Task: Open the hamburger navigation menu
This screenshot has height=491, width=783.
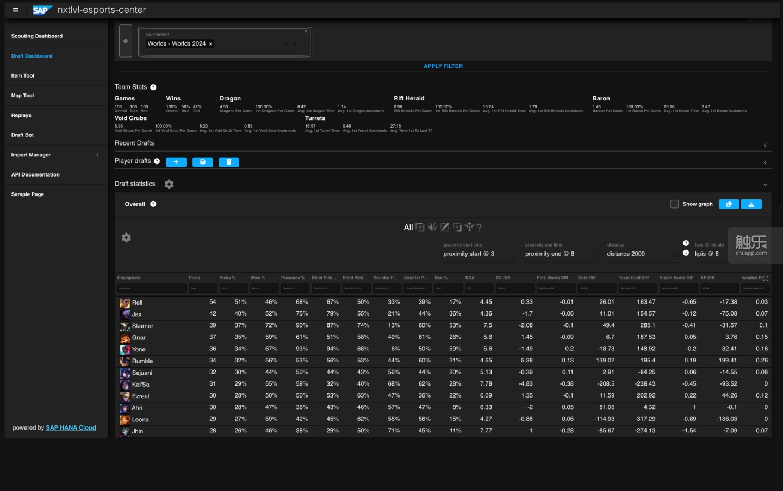Action: pyautogui.click(x=15, y=10)
